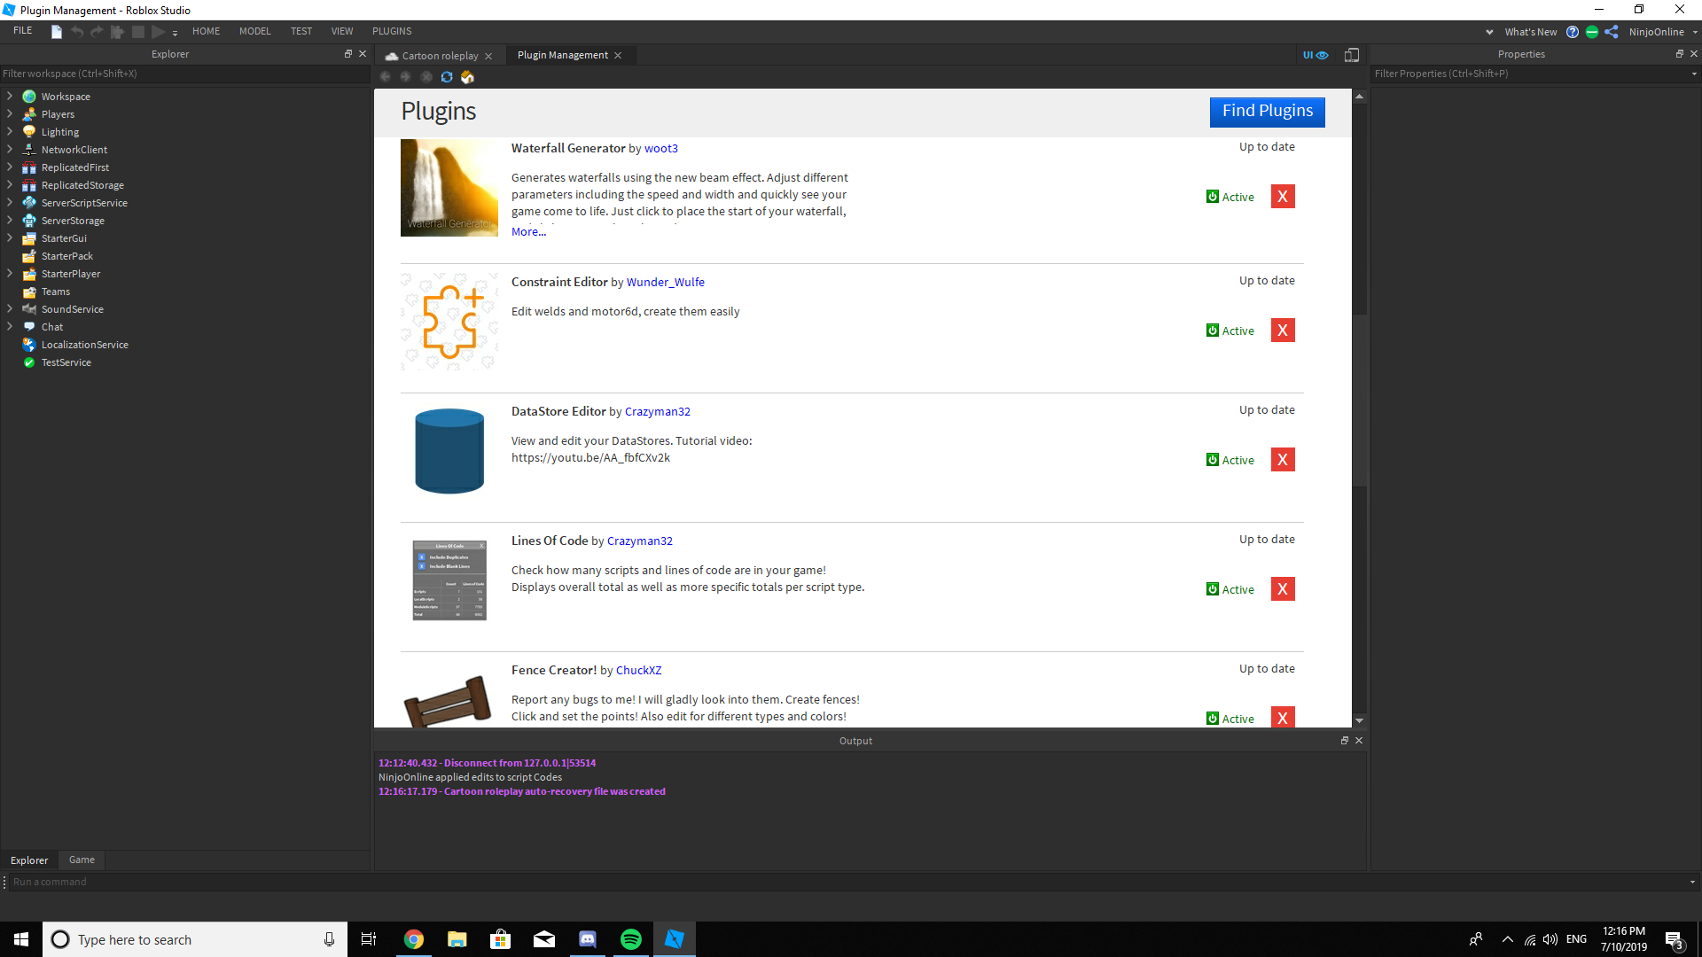Select the device emulation icon near UI toggle
Screen dimensions: 1702x957
click(x=1351, y=54)
